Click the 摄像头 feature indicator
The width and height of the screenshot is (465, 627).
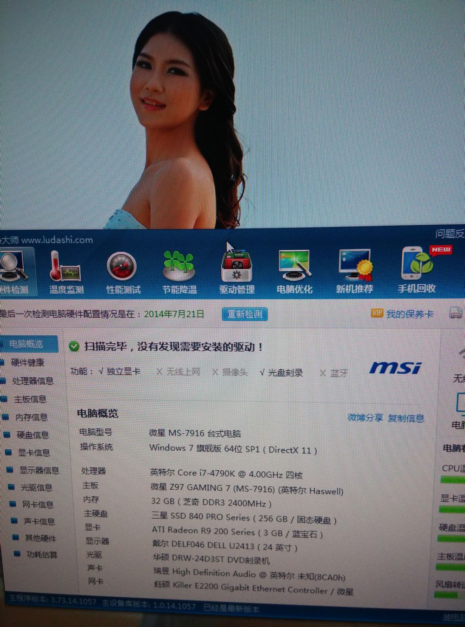click(230, 372)
